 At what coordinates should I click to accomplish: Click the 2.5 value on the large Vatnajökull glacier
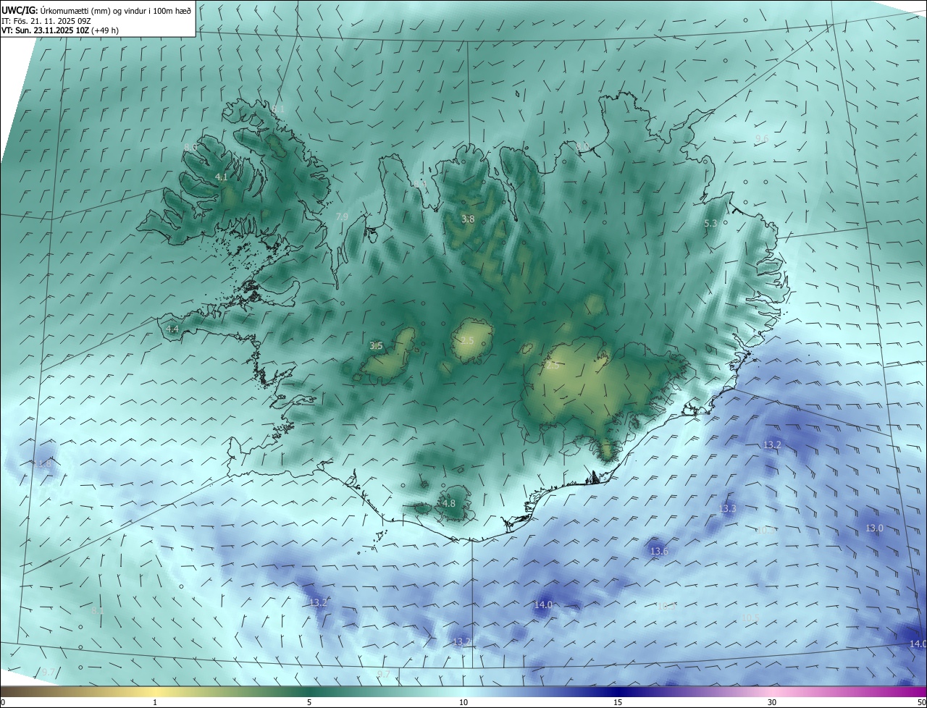pos(553,366)
